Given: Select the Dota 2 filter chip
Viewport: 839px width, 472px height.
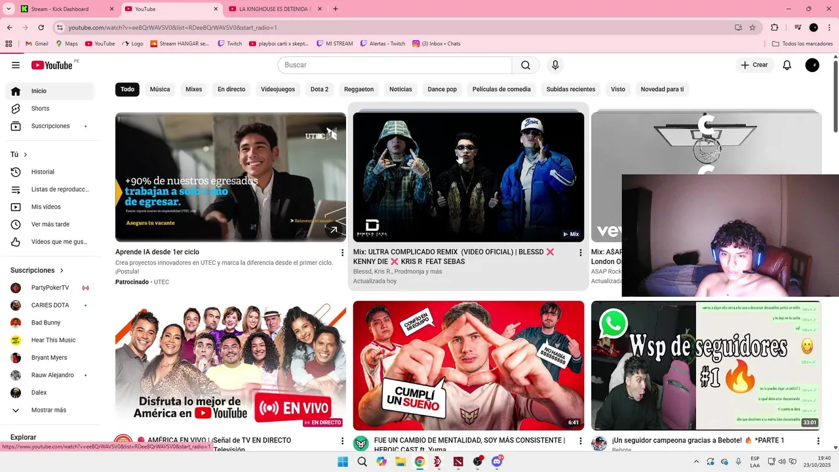Looking at the screenshot, I should (x=319, y=89).
